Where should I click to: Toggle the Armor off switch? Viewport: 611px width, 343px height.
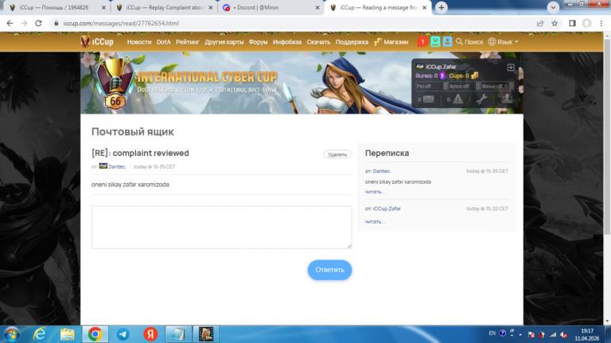pyautogui.click(x=465, y=86)
